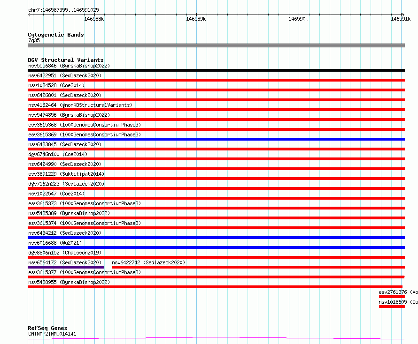This screenshot has height=344, width=418.
Task: Select variant nsv1034528 (Coe2014) label
Action: [56, 85]
